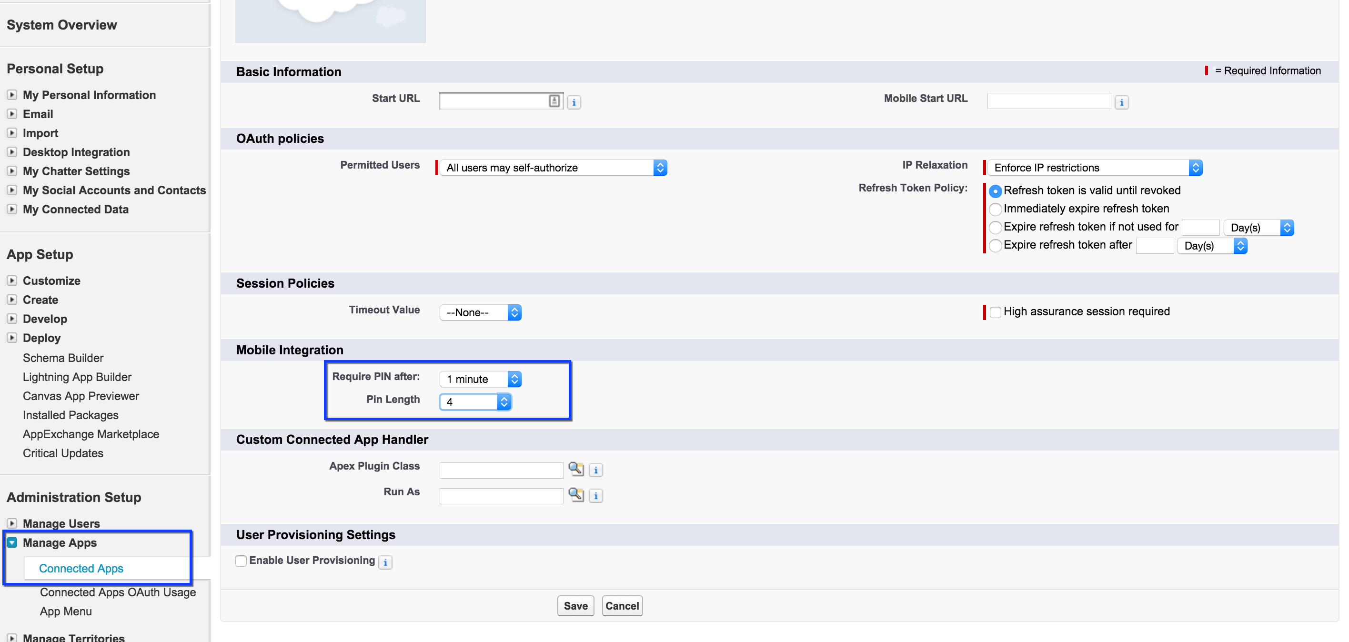Click number field for expire if not used
The height and width of the screenshot is (642, 1349).
point(1201,227)
